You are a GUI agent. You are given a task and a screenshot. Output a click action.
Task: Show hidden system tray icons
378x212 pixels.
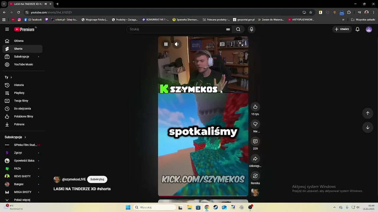[x=334, y=207]
